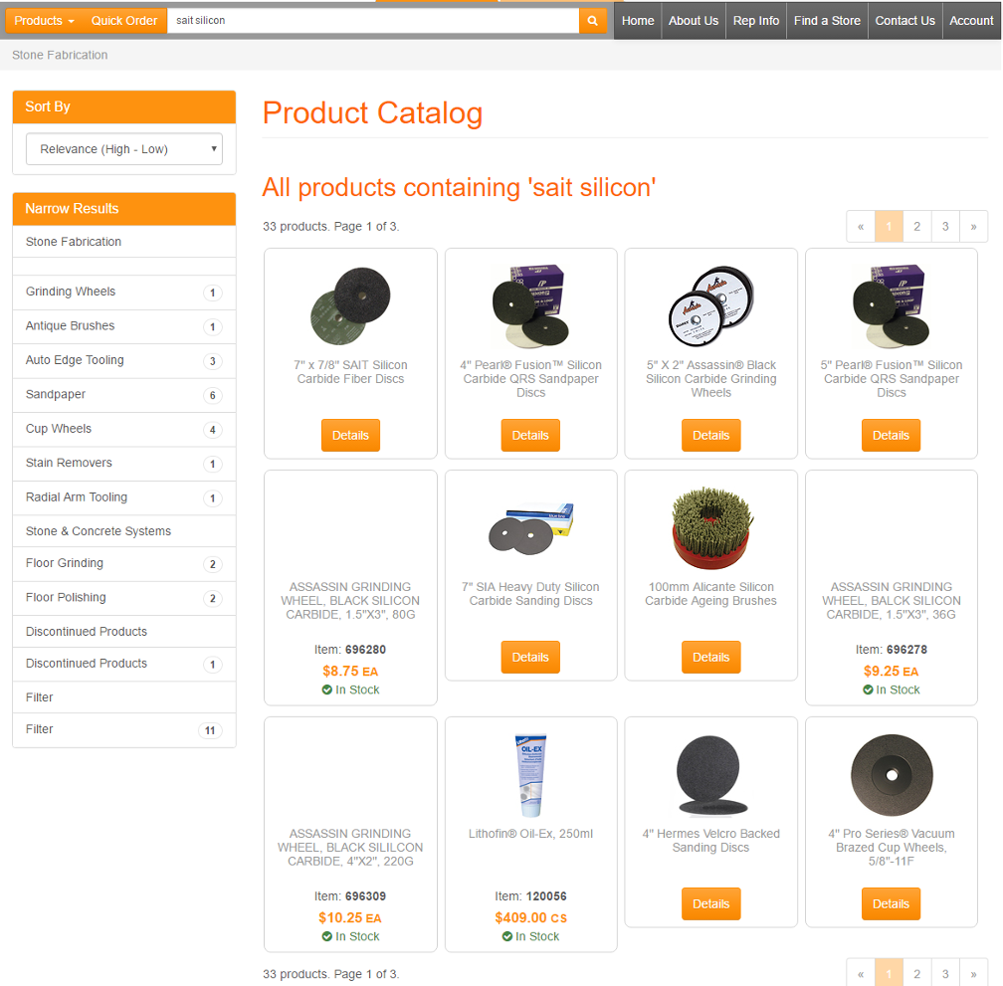Screen dimensions: 1003x986
Task: Click next page » arrow at bottom pagination
Action: [x=973, y=973]
